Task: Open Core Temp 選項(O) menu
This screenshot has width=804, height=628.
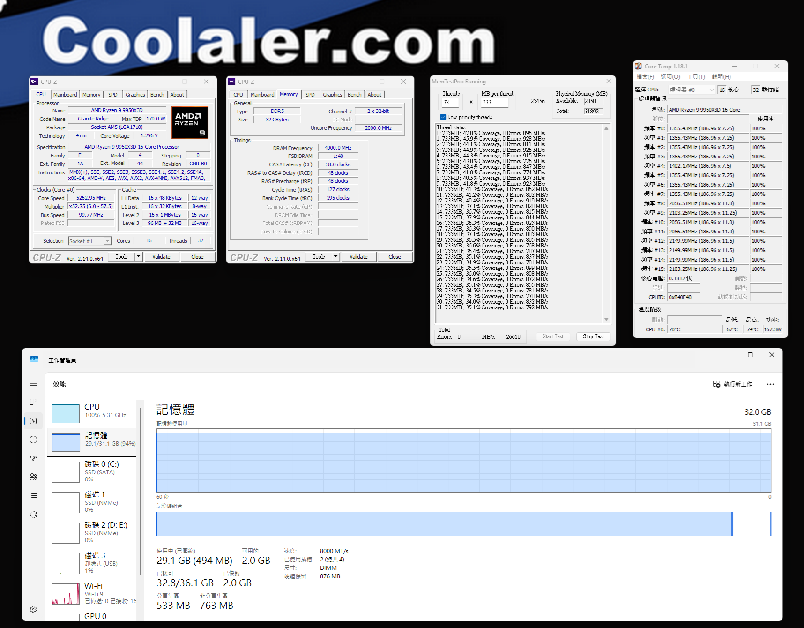Action: pyautogui.click(x=670, y=77)
